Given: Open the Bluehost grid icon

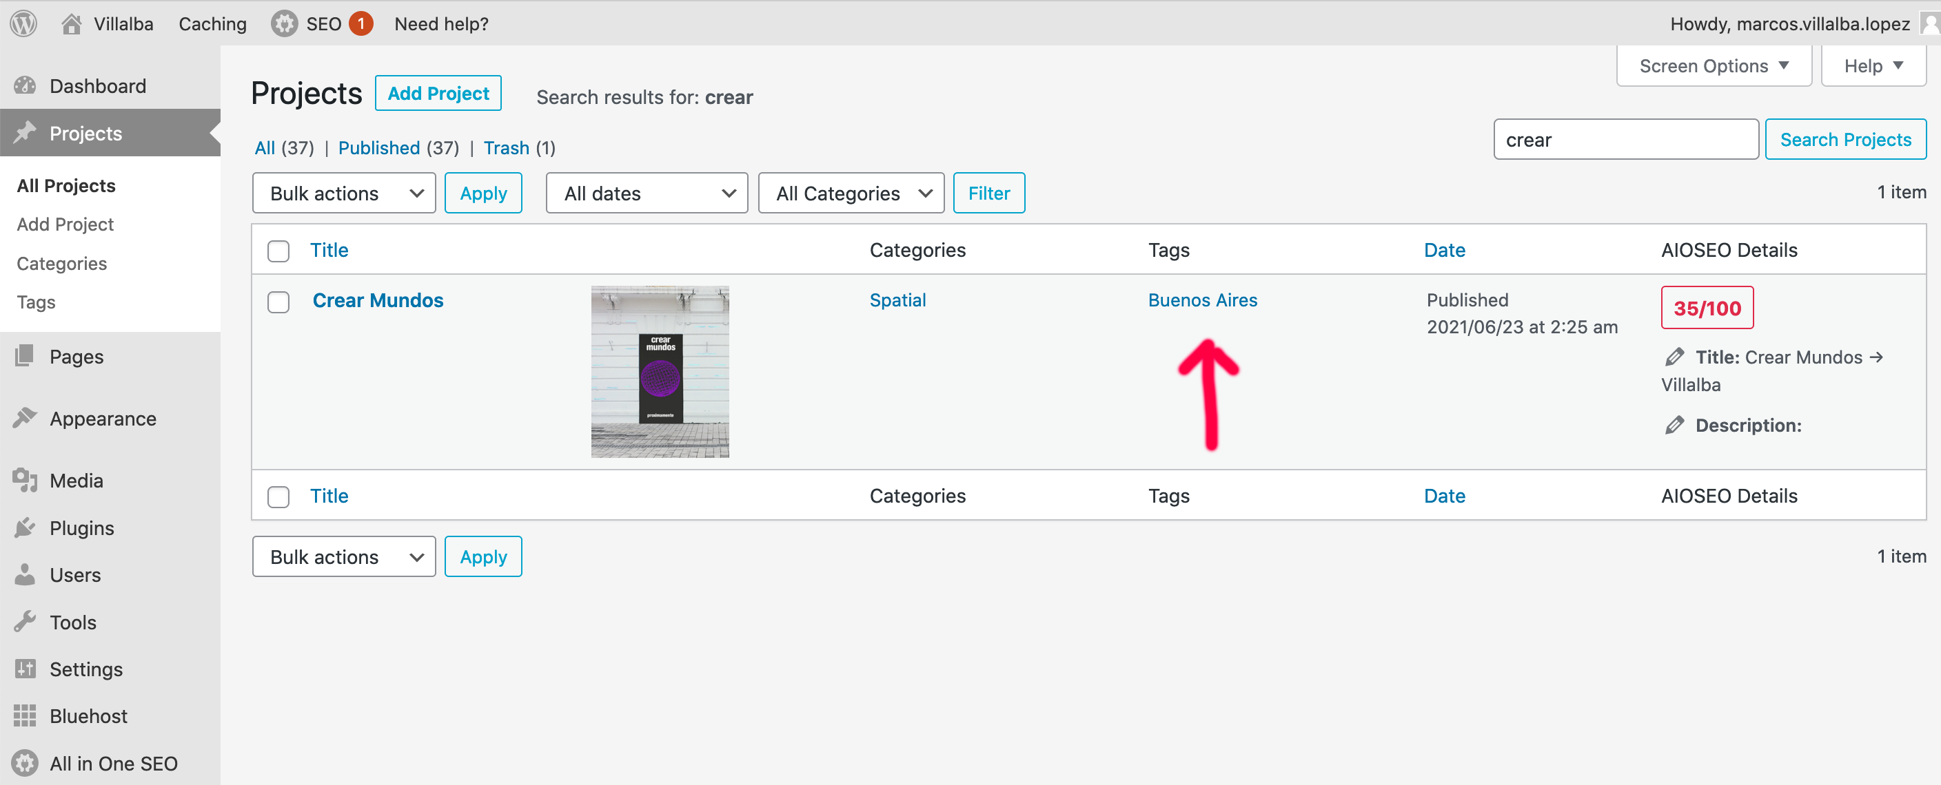Looking at the screenshot, I should tap(25, 715).
